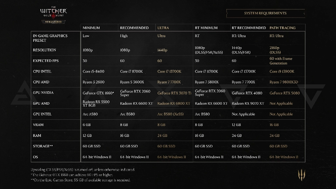
Task: Click the 'GeForce RTX 3070 Ti' cell
Action: point(174,93)
